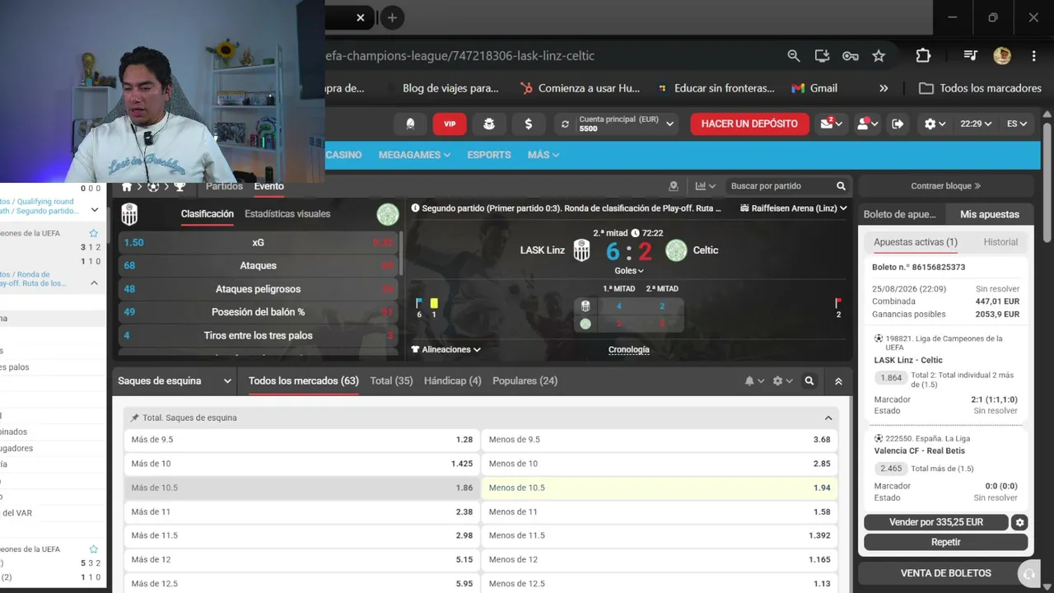This screenshot has height=593, width=1054.
Task: Click the search magnifier in Buscar por partido
Action: (x=841, y=186)
